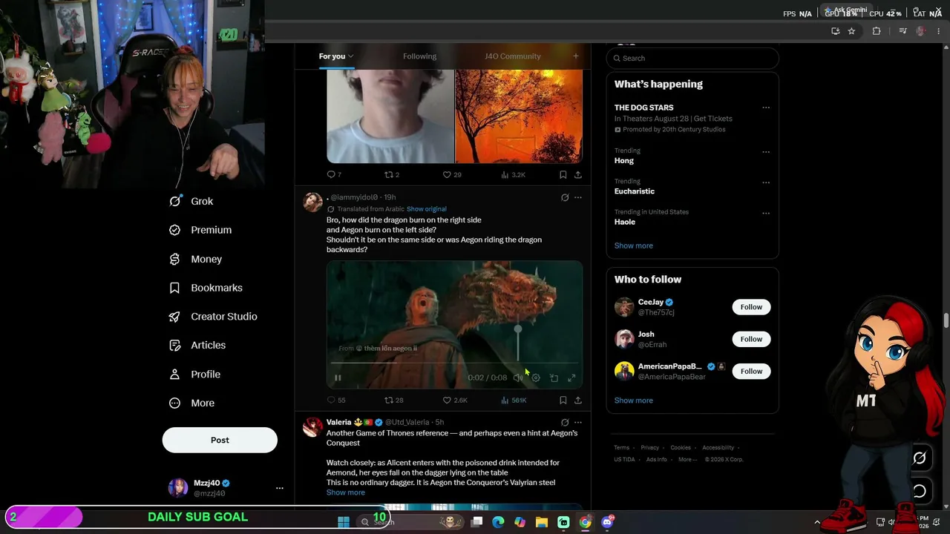Open the Premium page icon

coord(174,230)
